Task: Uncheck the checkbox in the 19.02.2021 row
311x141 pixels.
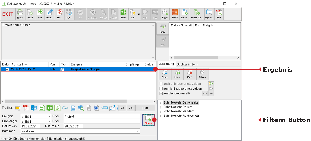Action: (7, 69)
